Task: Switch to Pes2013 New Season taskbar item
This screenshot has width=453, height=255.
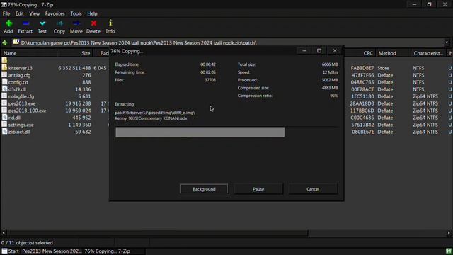Action: (x=52, y=251)
